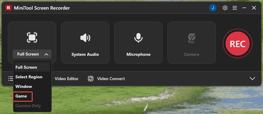
Task: Open the hamburger menu icon
Action: click(x=235, y=8)
